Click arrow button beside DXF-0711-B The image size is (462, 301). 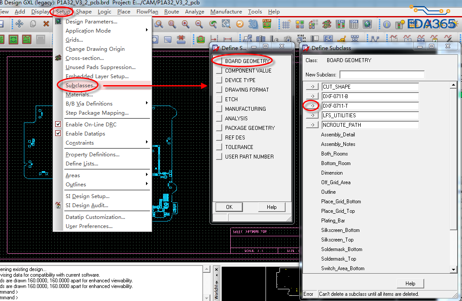(x=312, y=96)
